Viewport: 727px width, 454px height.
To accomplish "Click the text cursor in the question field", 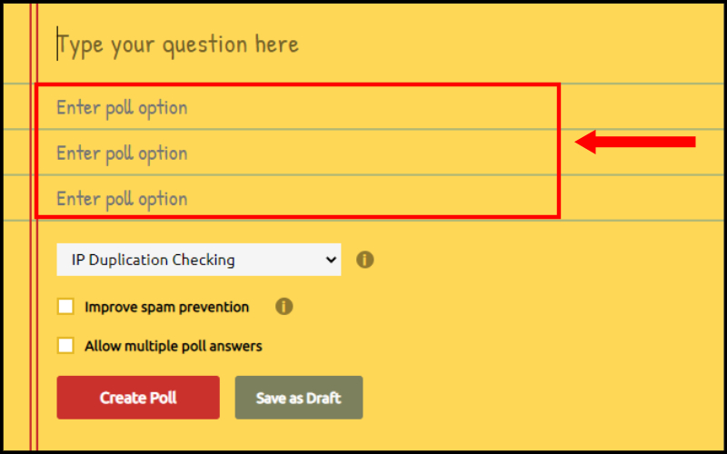I will 57,44.
